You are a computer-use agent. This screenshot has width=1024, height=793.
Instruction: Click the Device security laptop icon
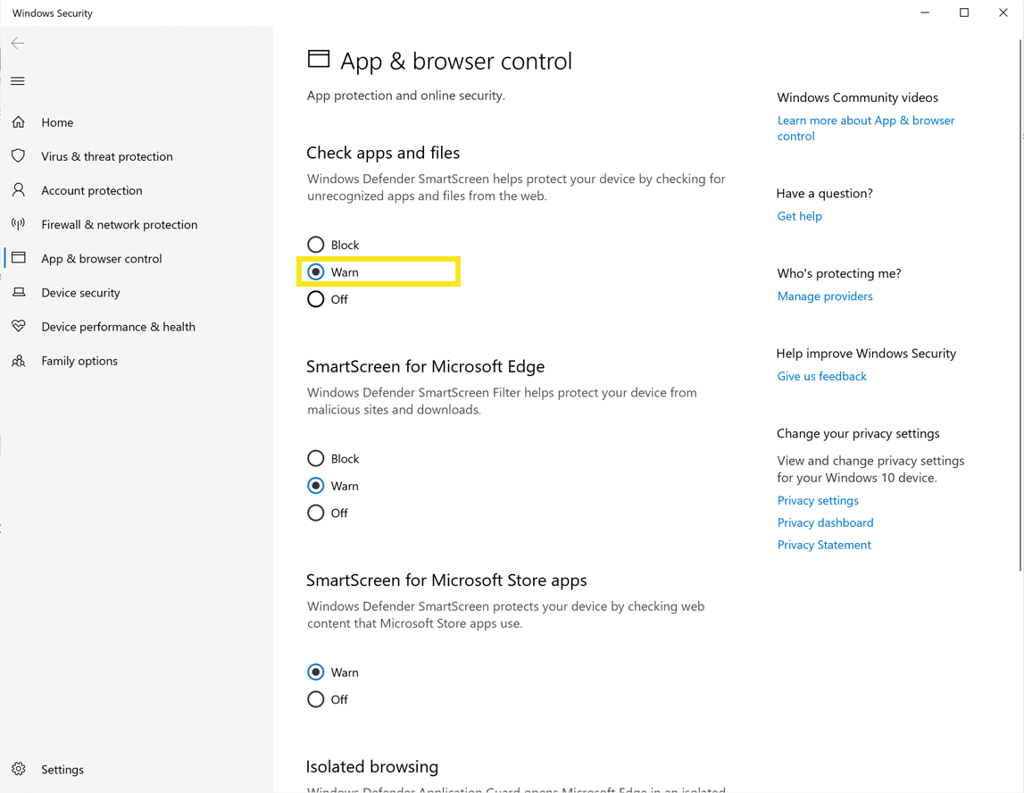click(18, 292)
